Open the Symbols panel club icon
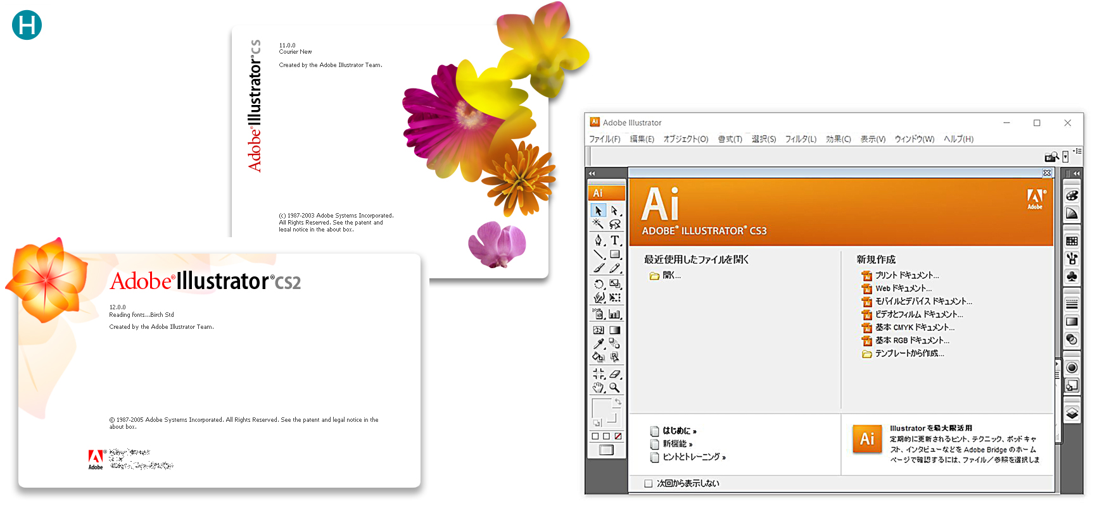1102x506 pixels. pos(1072,276)
